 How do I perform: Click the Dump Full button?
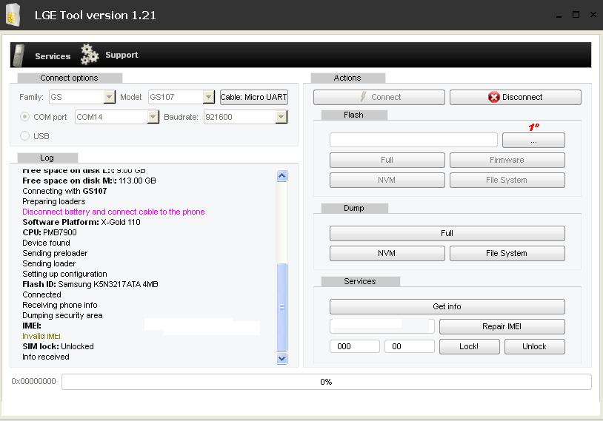click(447, 233)
